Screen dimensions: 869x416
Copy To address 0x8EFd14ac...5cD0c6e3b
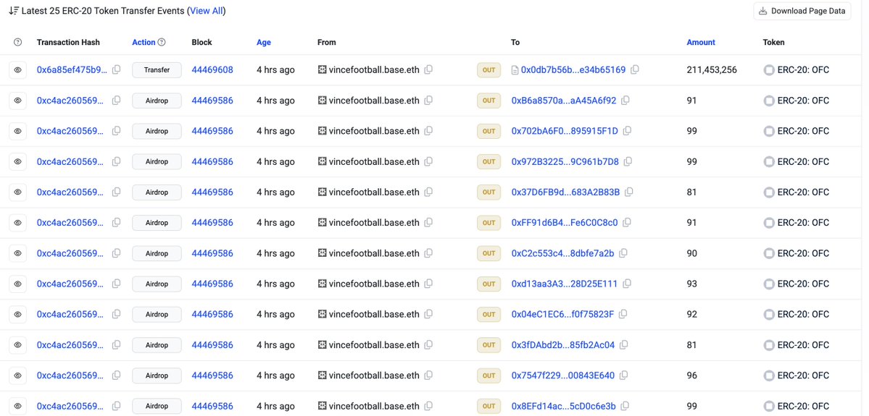625,406
